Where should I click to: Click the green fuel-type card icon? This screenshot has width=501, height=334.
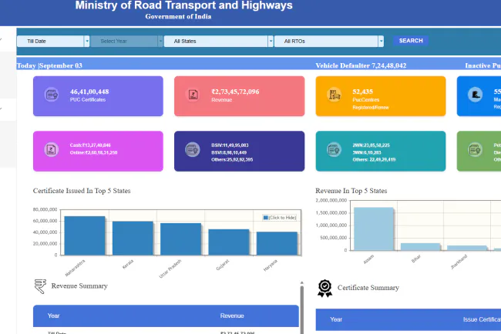point(476,149)
